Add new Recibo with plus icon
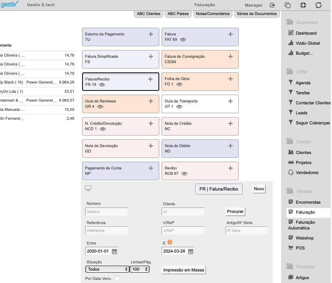This screenshot has width=332, height=283. pos(231,168)
